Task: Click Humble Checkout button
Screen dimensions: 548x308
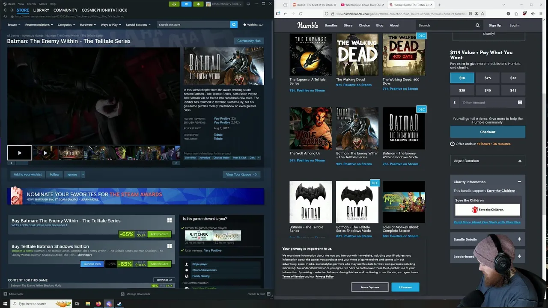Action: pyautogui.click(x=488, y=132)
